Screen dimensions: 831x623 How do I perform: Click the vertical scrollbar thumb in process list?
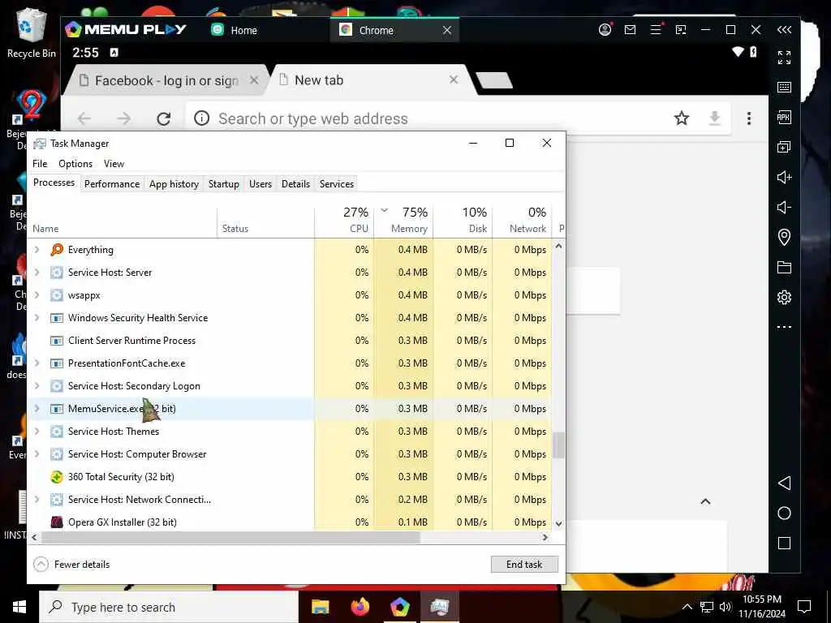pos(558,445)
